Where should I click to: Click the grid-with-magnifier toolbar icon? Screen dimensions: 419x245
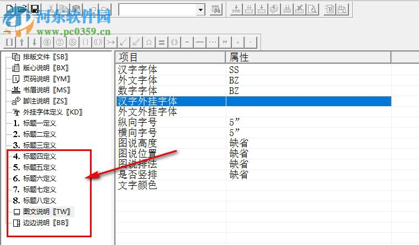click(x=342, y=9)
